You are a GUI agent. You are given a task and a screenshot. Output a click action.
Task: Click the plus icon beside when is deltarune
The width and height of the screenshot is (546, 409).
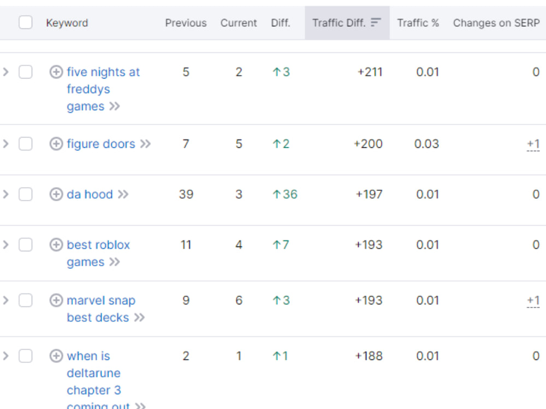[x=56, y=356]
